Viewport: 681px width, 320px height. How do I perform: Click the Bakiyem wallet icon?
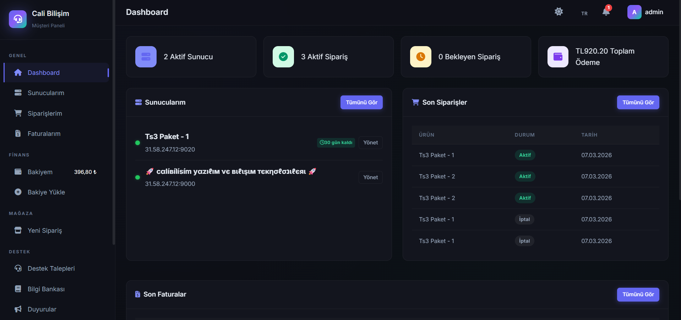18,172
